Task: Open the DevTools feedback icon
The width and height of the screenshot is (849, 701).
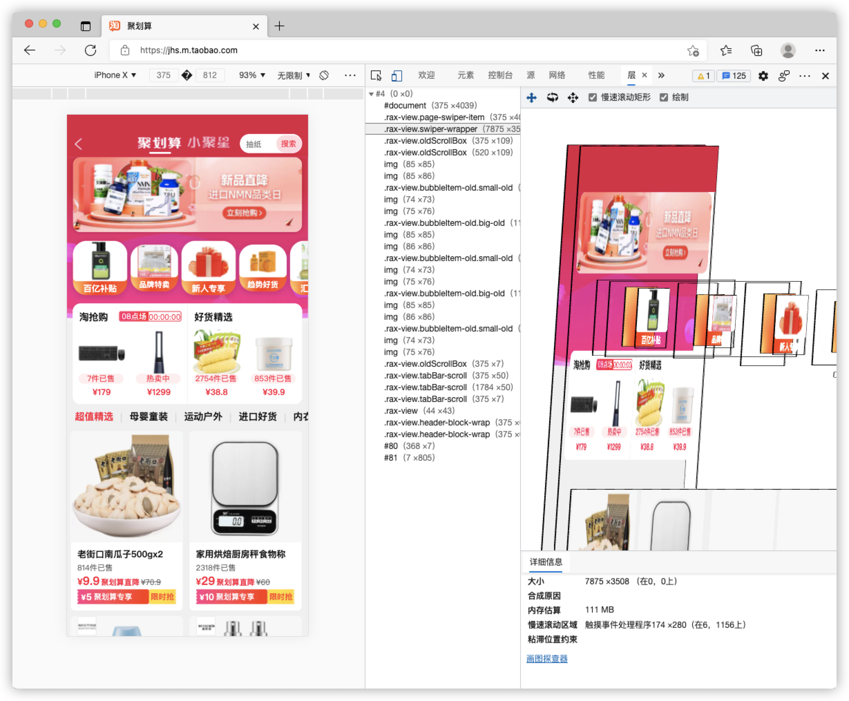Action: (x=784, y=76)
